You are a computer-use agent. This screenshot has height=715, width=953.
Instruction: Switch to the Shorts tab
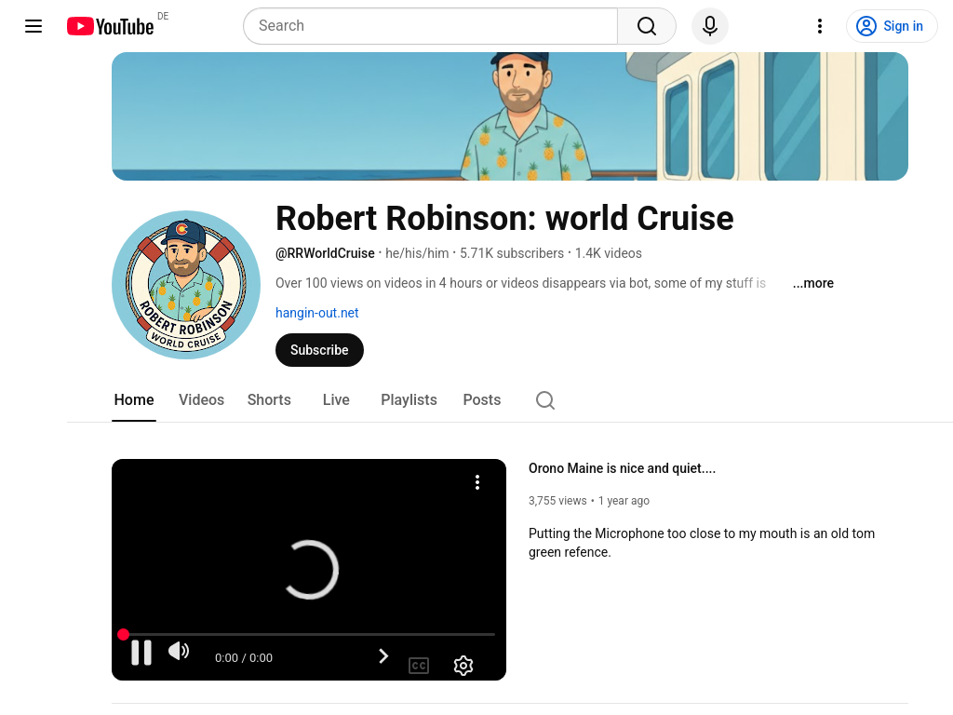point(269,399)
